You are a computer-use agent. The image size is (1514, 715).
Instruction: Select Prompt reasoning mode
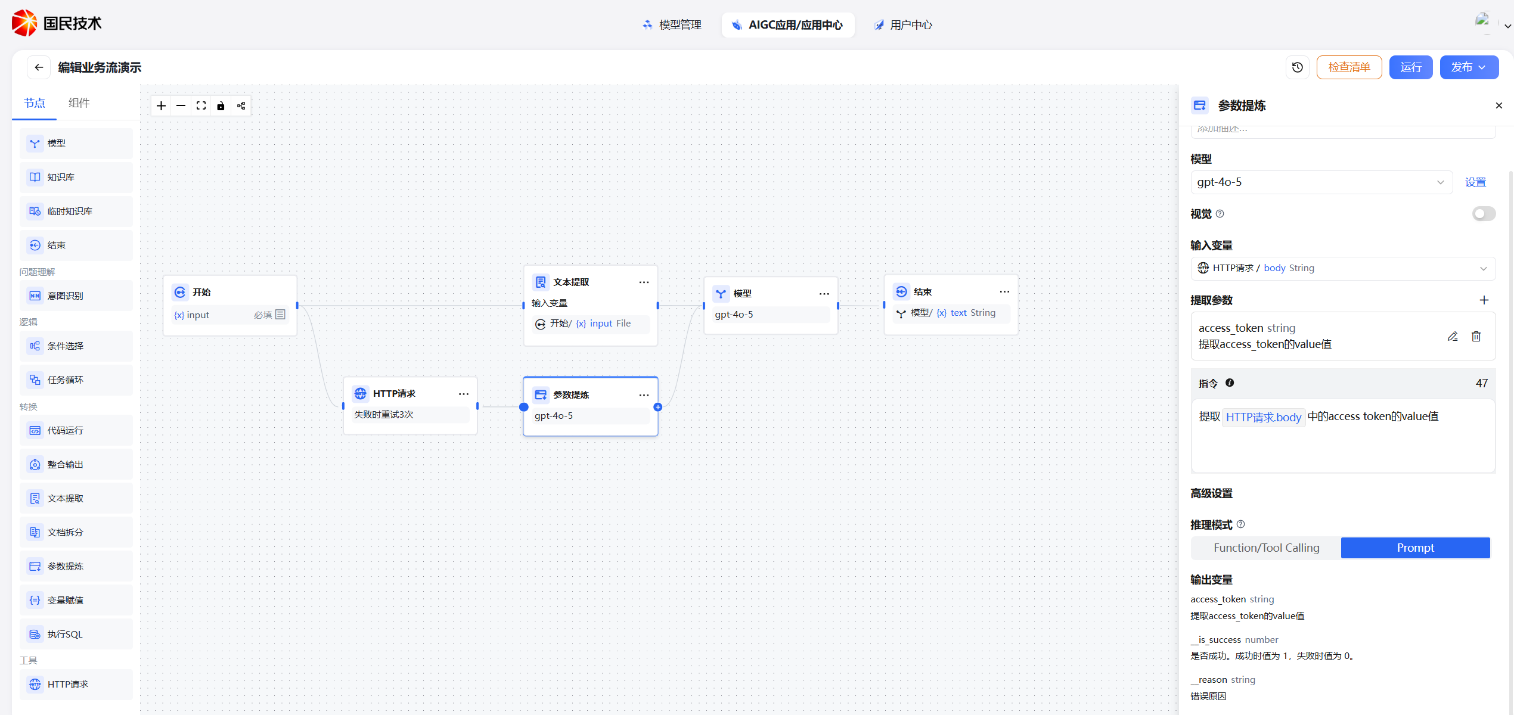(1415, 548)
